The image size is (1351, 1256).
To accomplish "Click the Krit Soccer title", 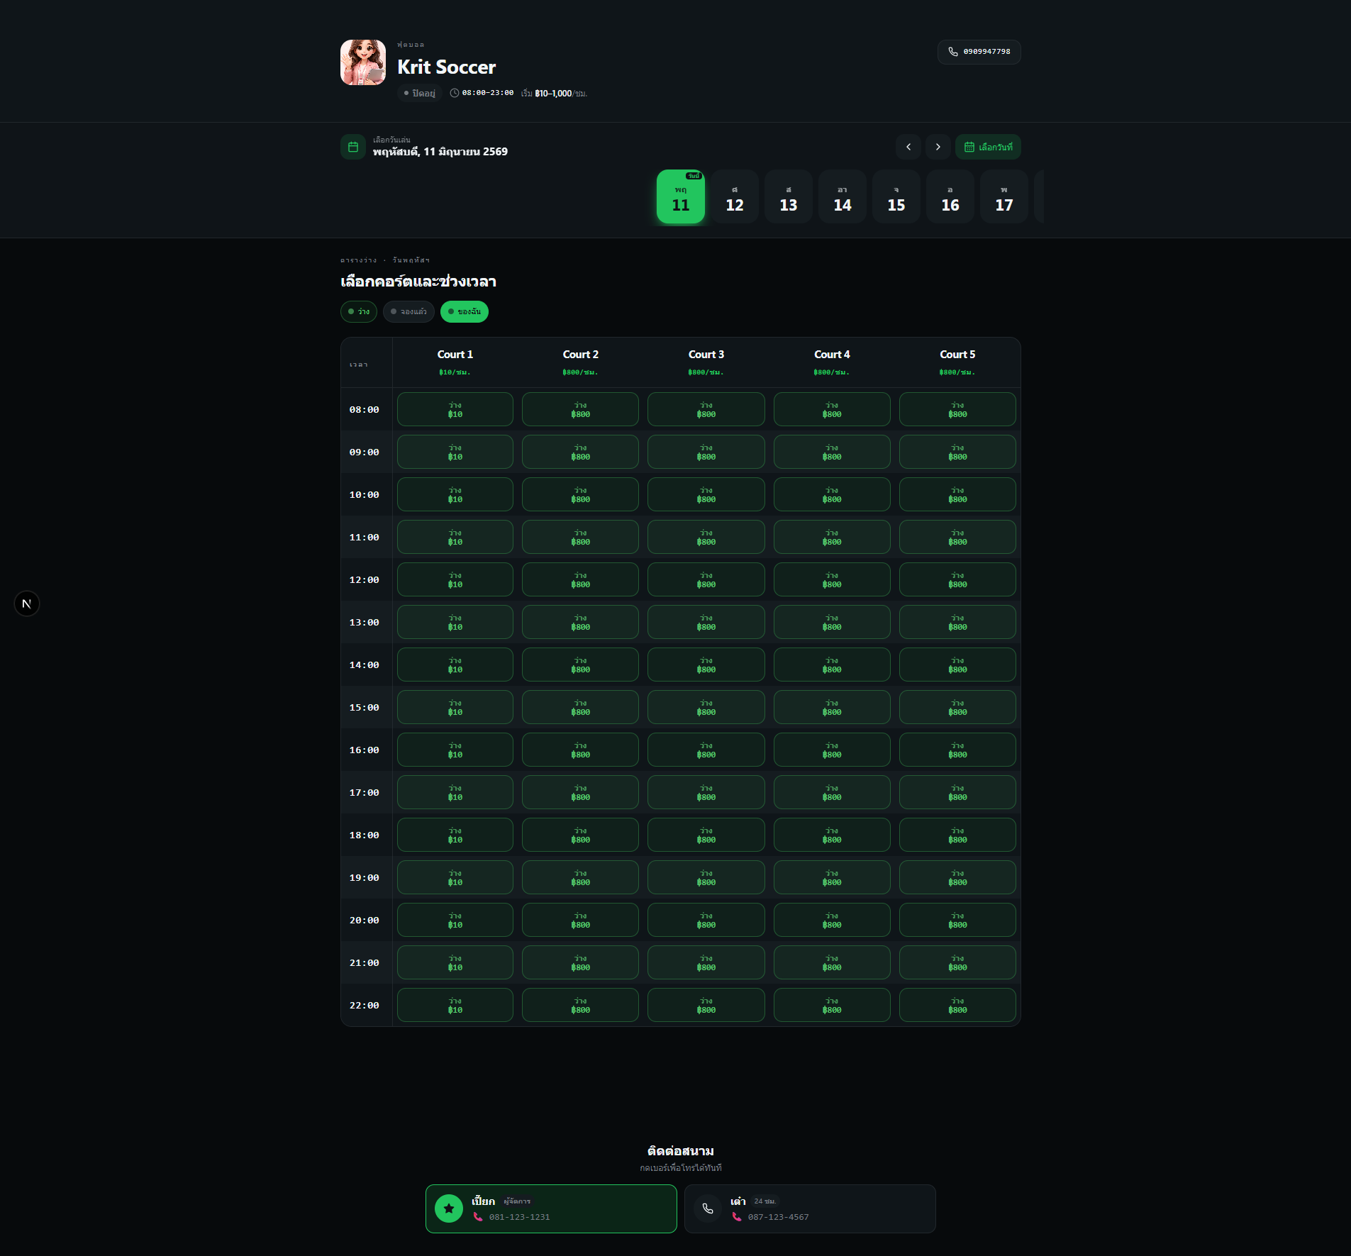I will (x=446, y=67).
